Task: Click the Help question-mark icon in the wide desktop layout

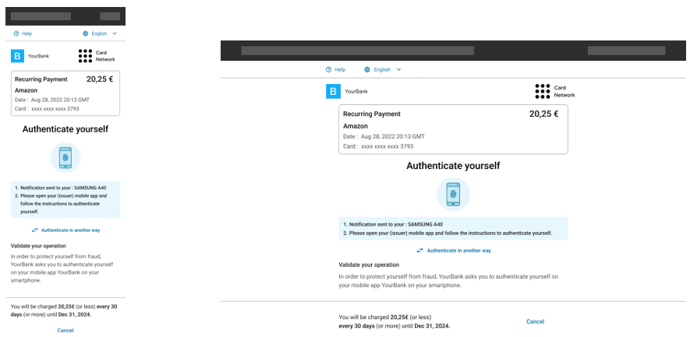Action: point(328,69)
